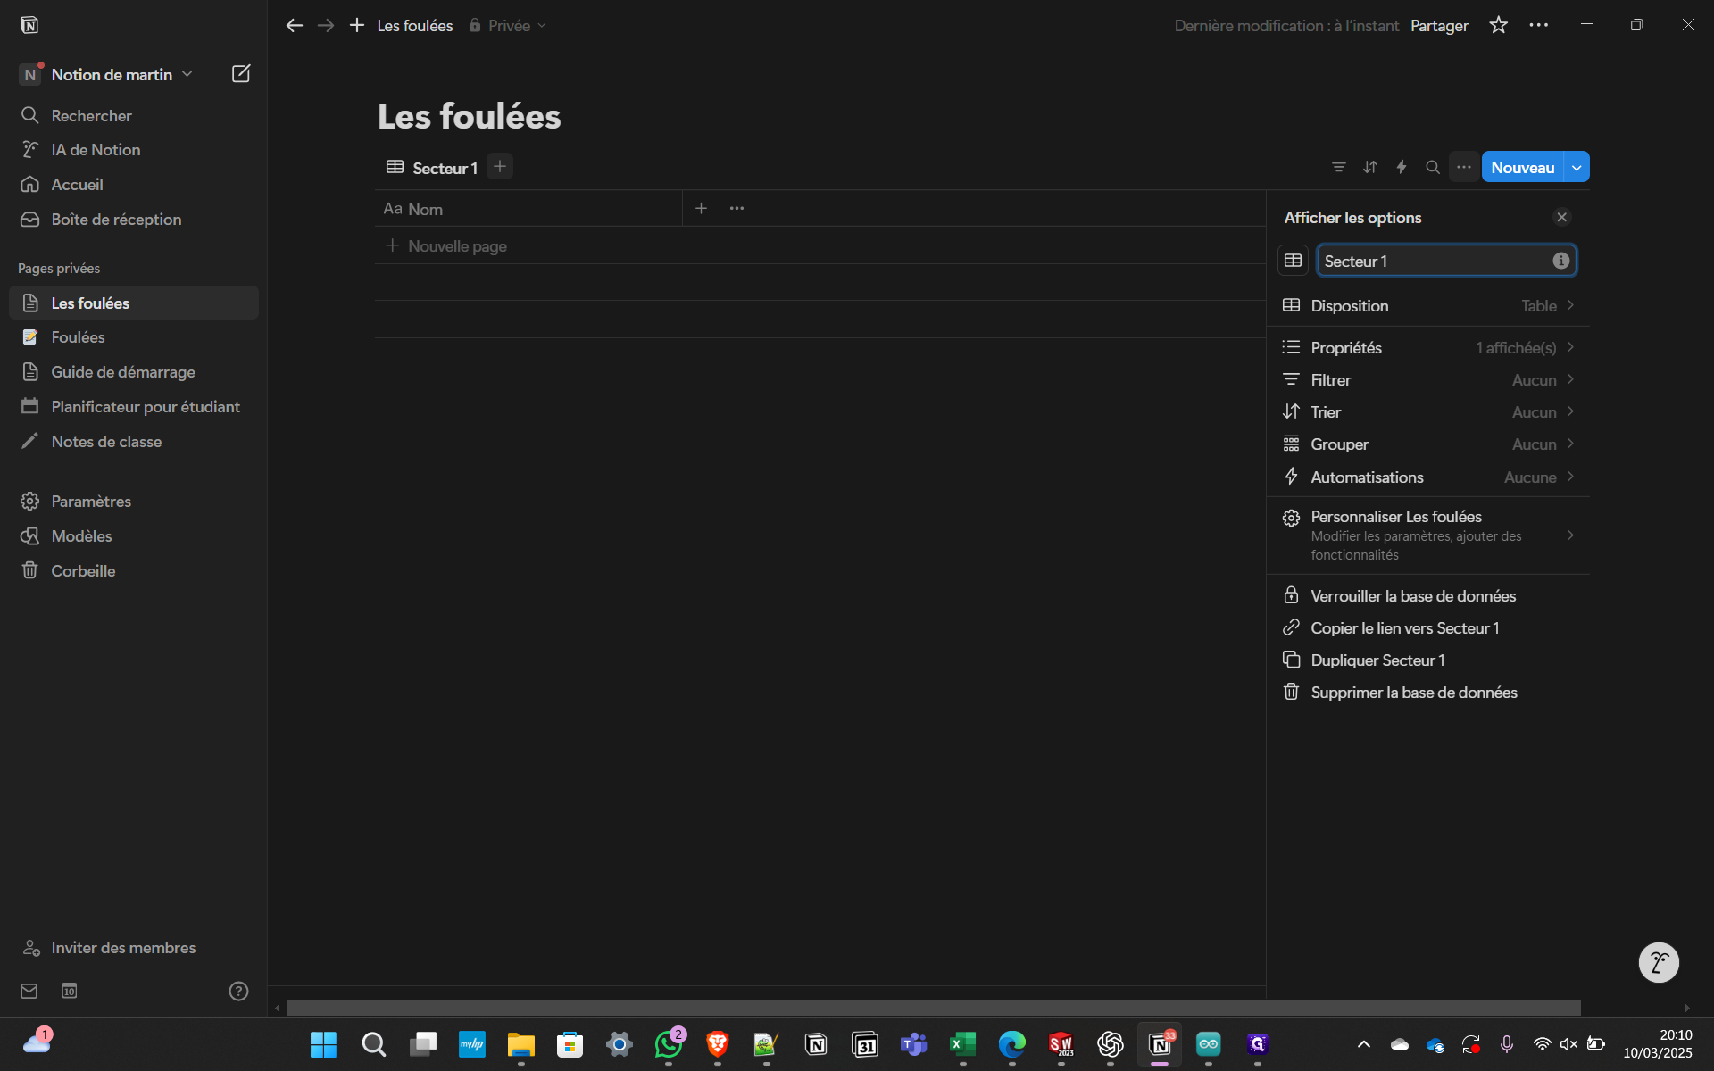This screenshot has height=1071, width=1714.
Task: Open Automatisations settings
Action: pyautogui.click(x=1428, y=477)
